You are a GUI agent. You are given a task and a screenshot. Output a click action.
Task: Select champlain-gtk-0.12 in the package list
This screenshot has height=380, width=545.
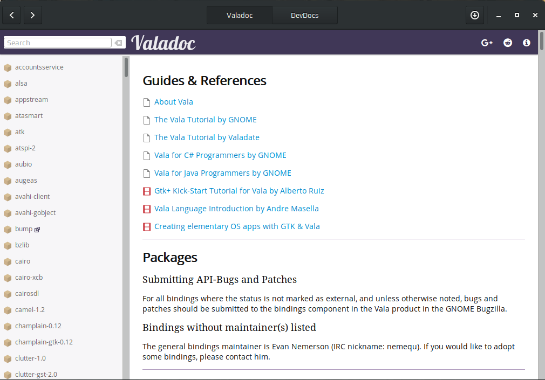coord(44,342)
